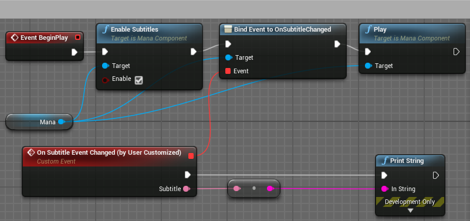The height and width of the screenshot is (221, 470).
Task: Select the Play function node header
Action: point(412,33)
